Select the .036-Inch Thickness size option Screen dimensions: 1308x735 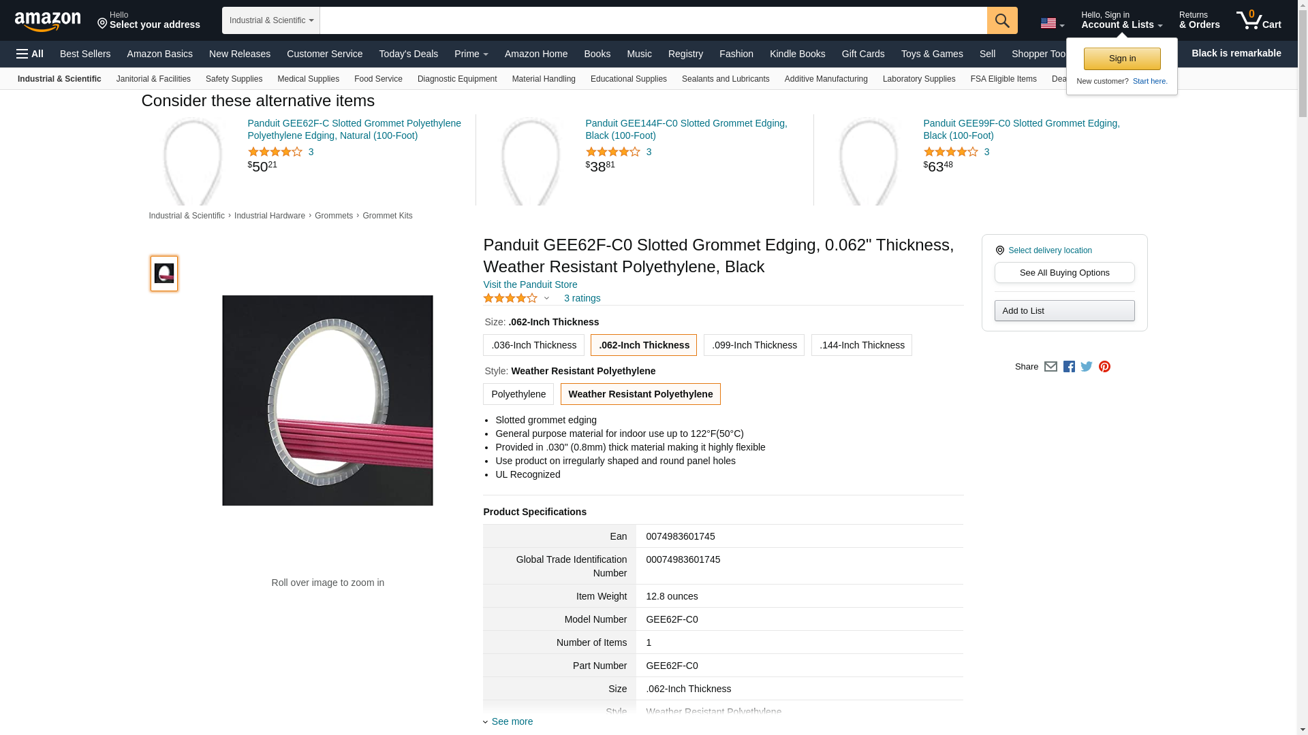(x=533, y=345)
